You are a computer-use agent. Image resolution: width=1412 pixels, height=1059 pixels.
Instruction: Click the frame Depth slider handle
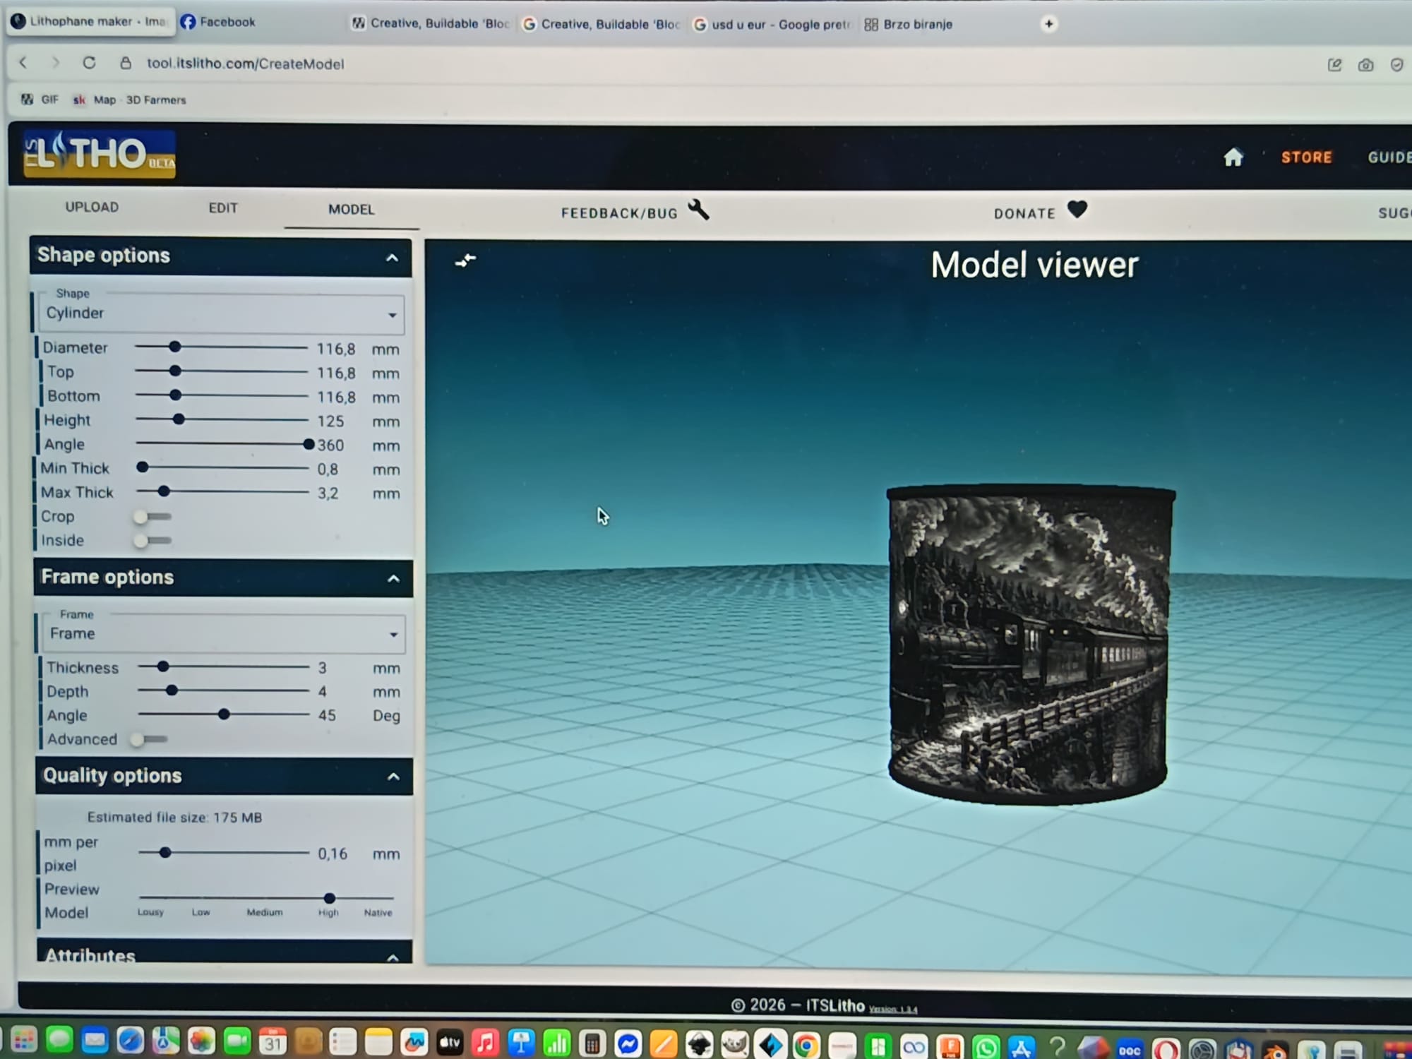click(172, 690)
